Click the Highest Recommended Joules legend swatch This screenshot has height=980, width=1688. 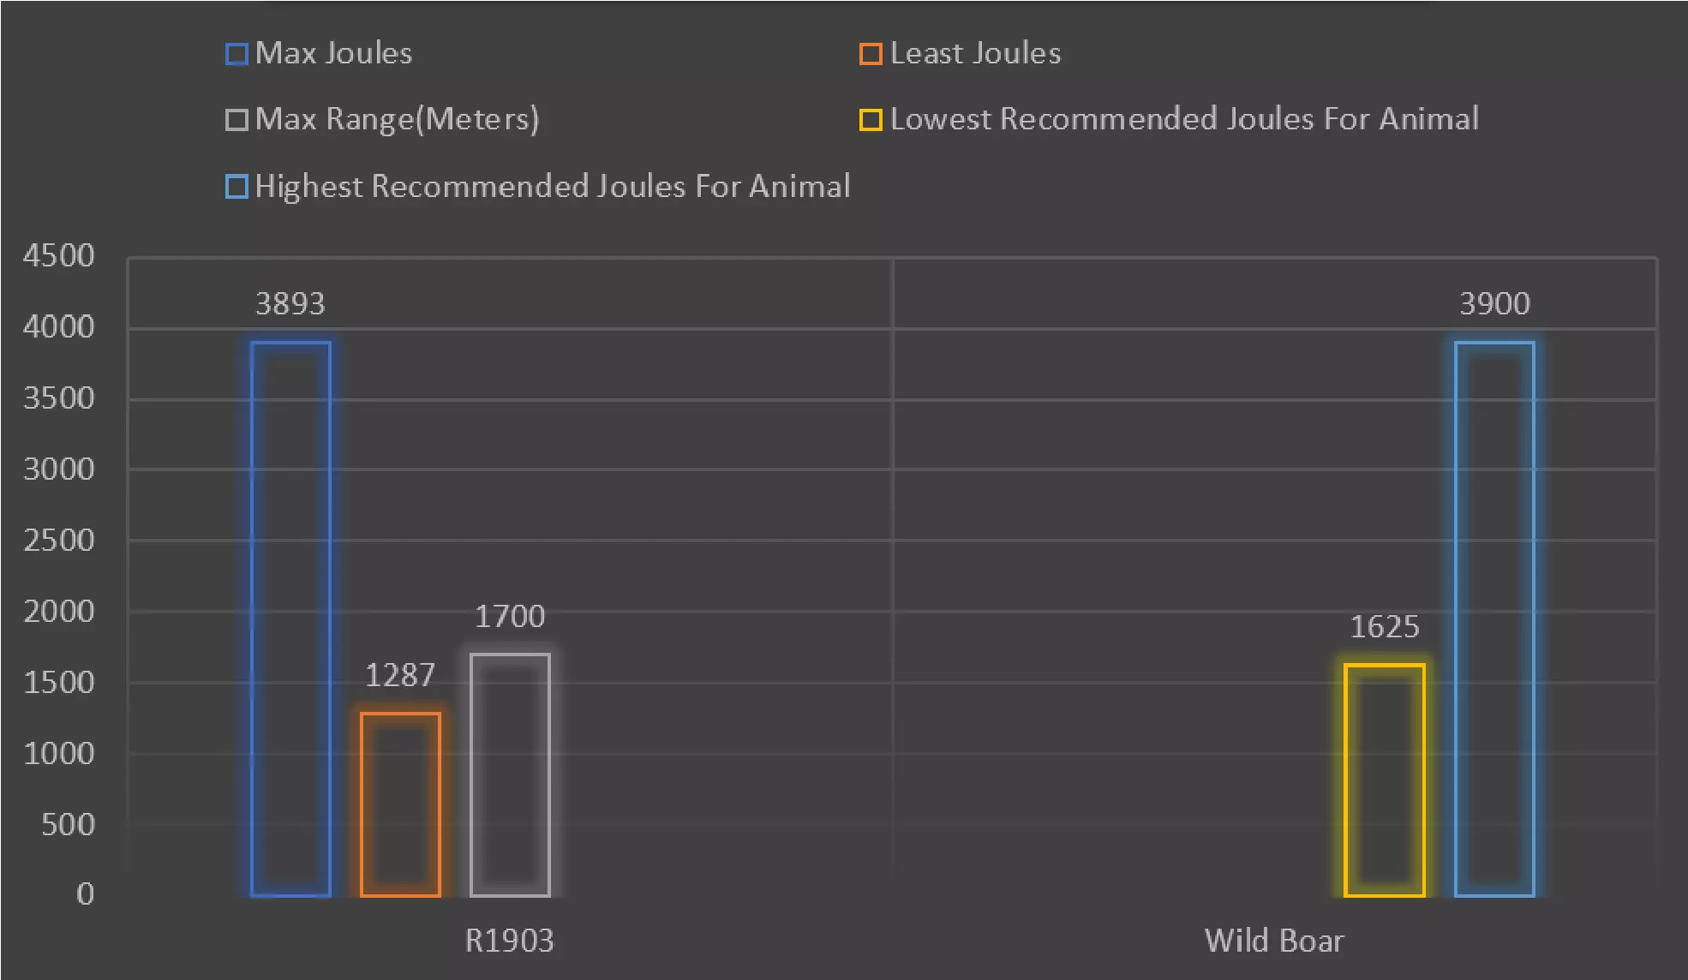click(x=236, y=187)
